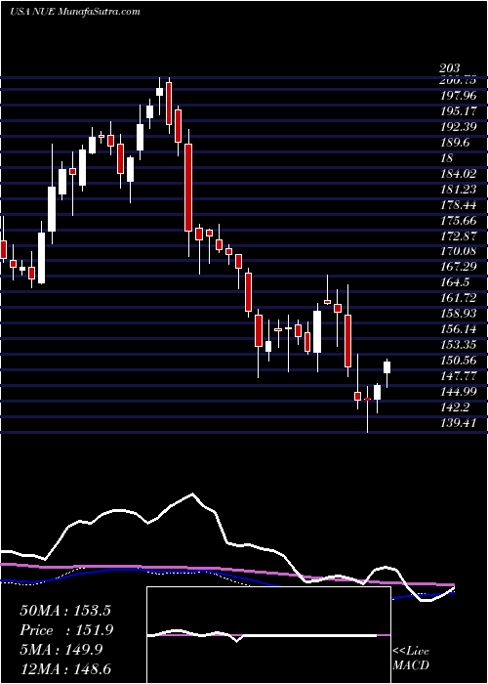Screen dimensions: 488x684
Task: Click the 184.02 price axis label
Action: point(458,174)
